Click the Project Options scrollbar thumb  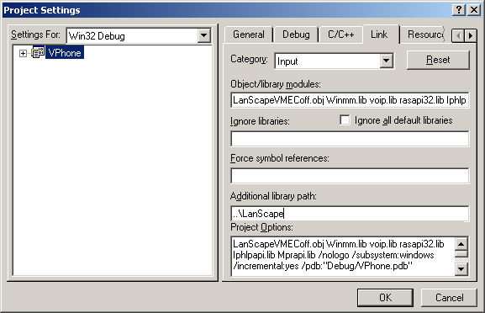pos(461,254)
